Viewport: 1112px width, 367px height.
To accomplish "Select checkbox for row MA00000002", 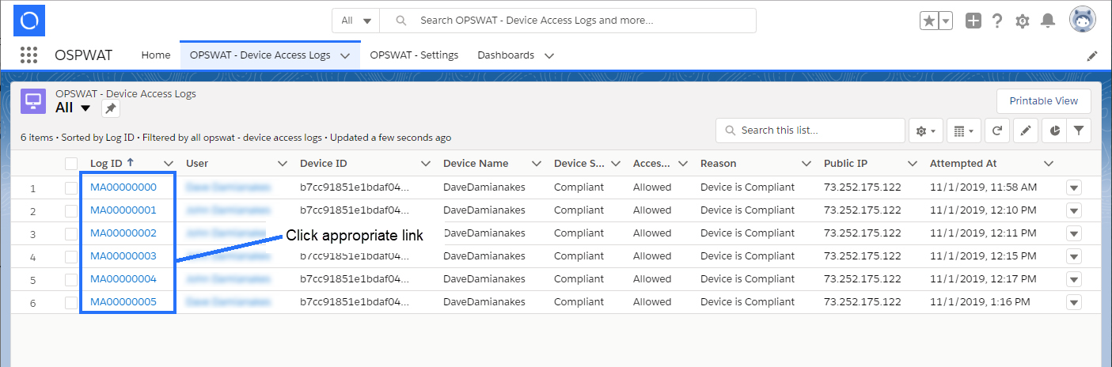I will [71, 234].
